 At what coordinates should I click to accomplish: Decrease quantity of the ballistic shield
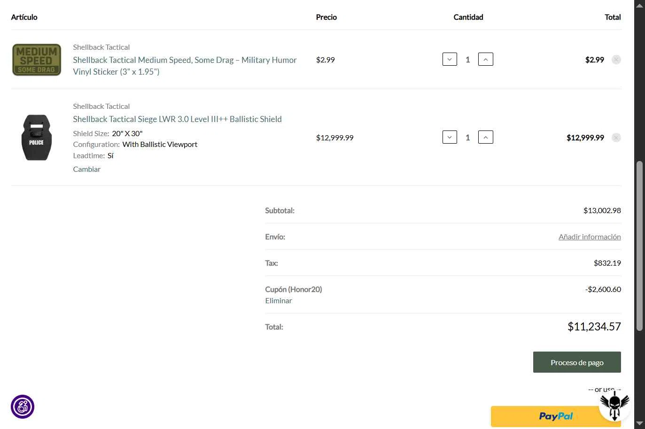(x=450, y=138)
